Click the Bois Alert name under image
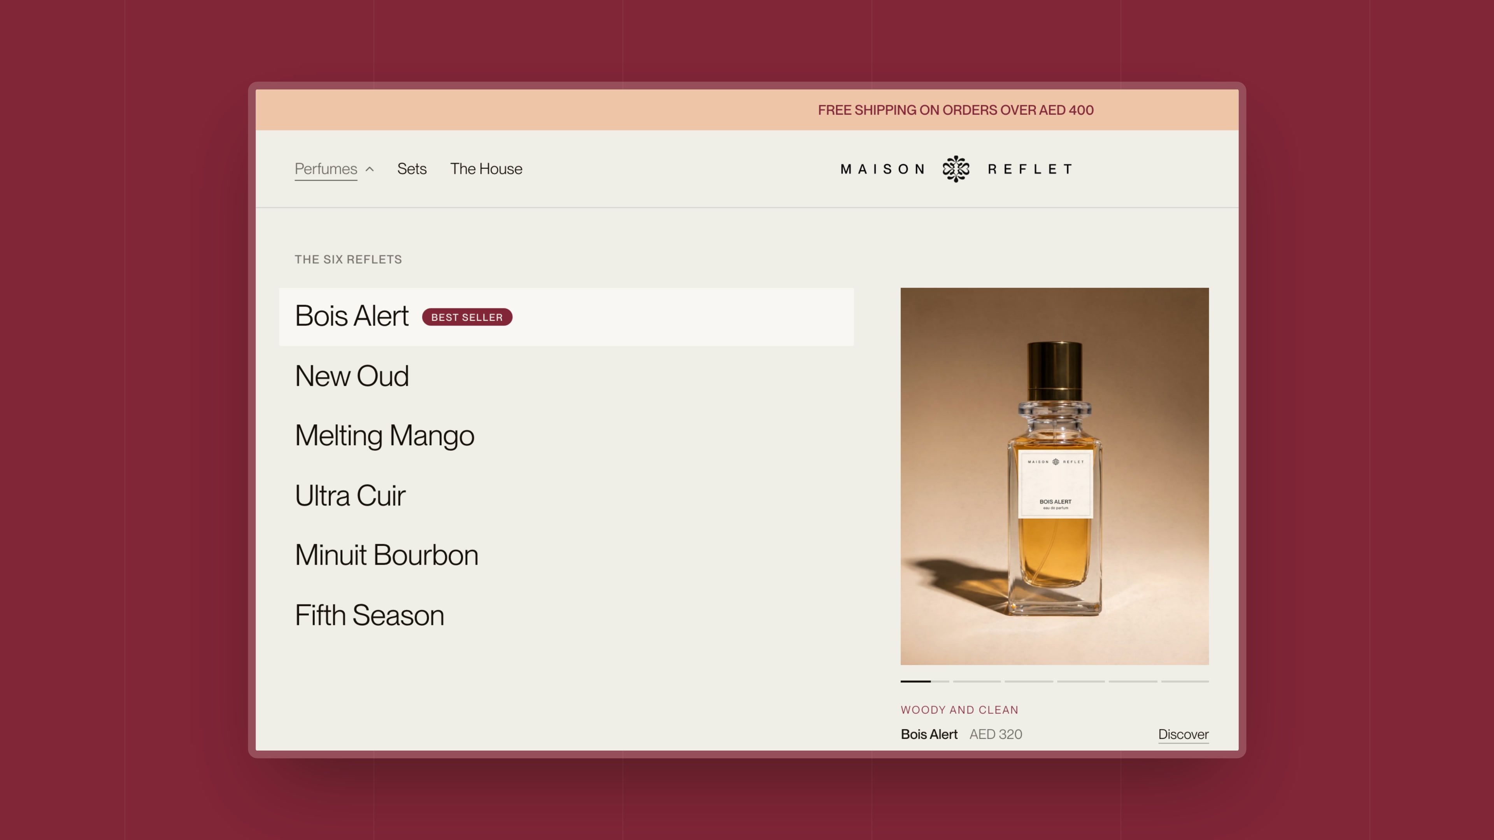The width and height of the screenshot is (1494, 840). 929,735
